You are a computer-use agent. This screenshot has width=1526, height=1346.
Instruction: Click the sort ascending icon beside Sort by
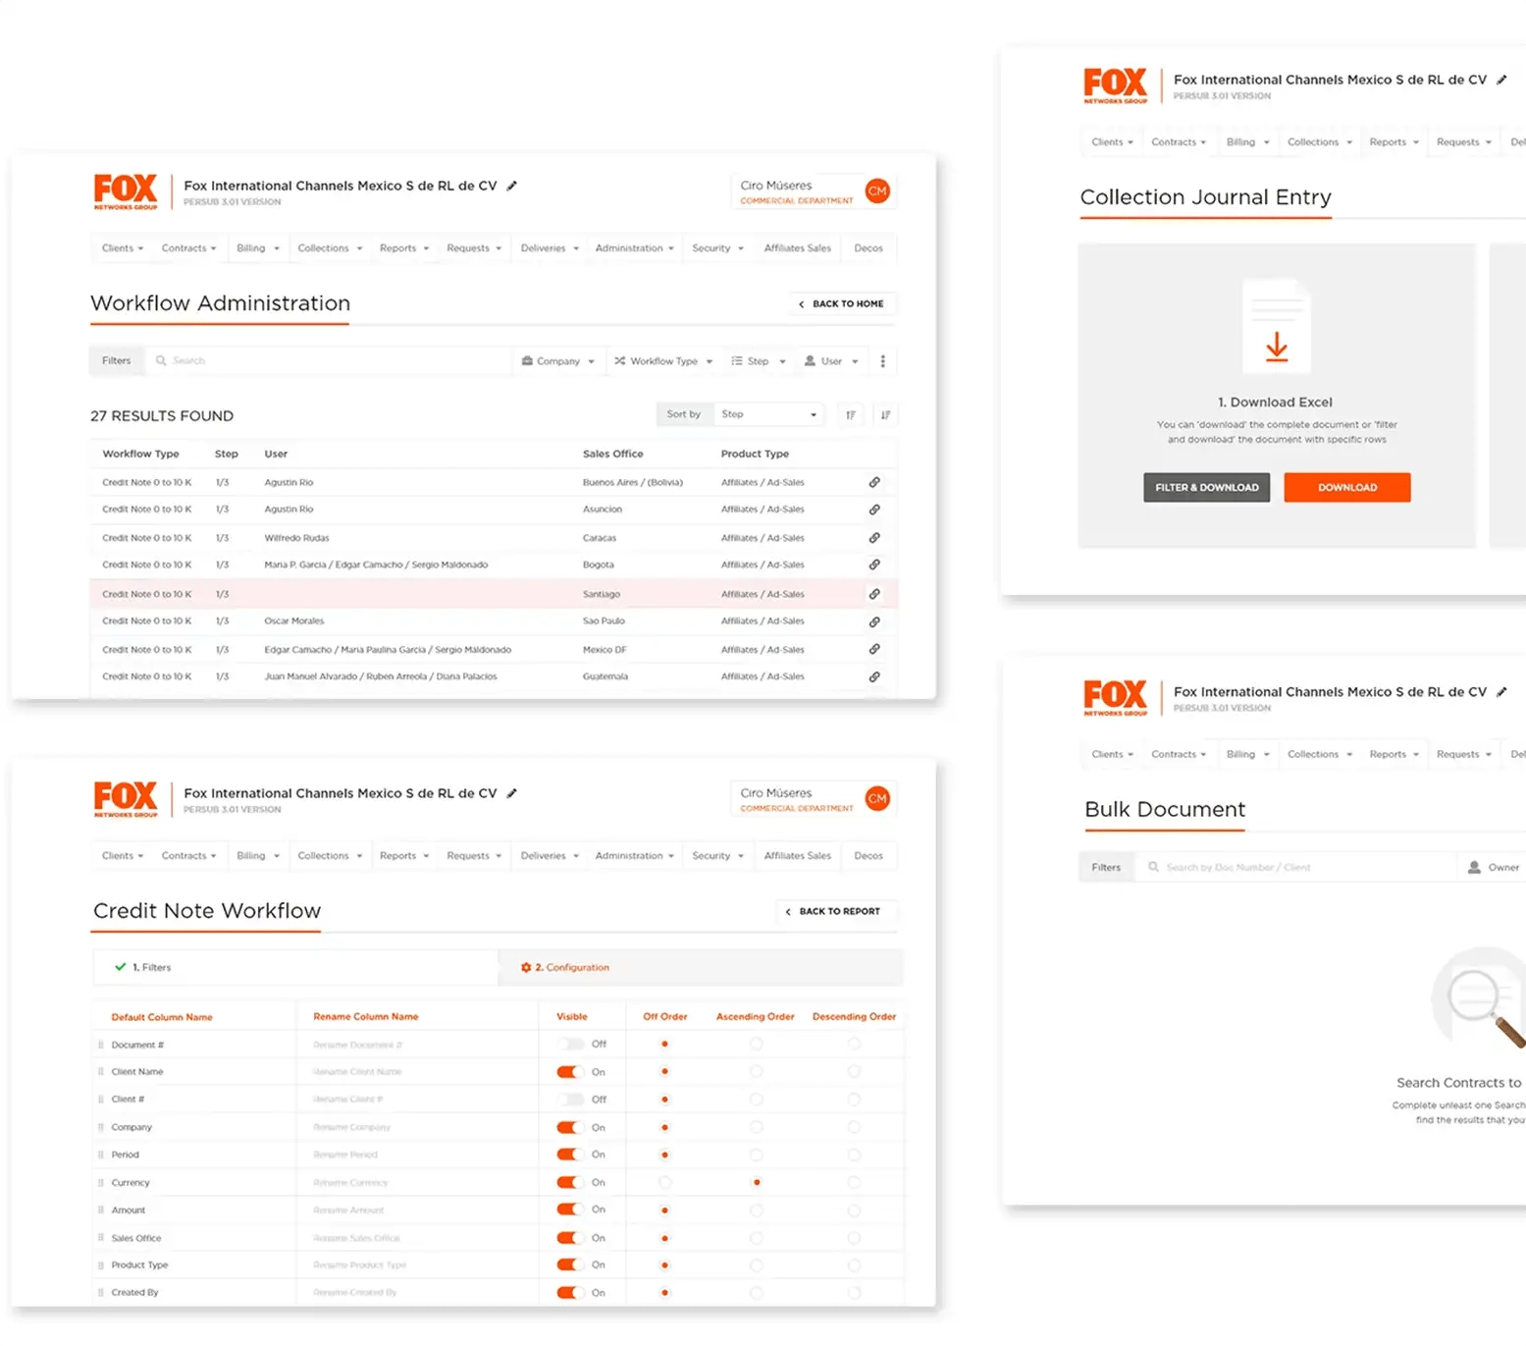851,414
